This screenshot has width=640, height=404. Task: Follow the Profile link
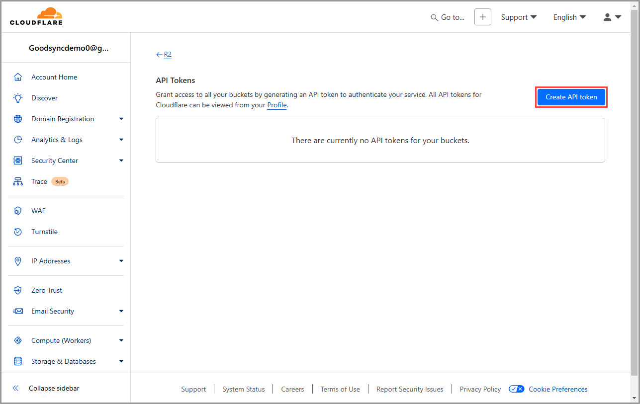point(277,105)
